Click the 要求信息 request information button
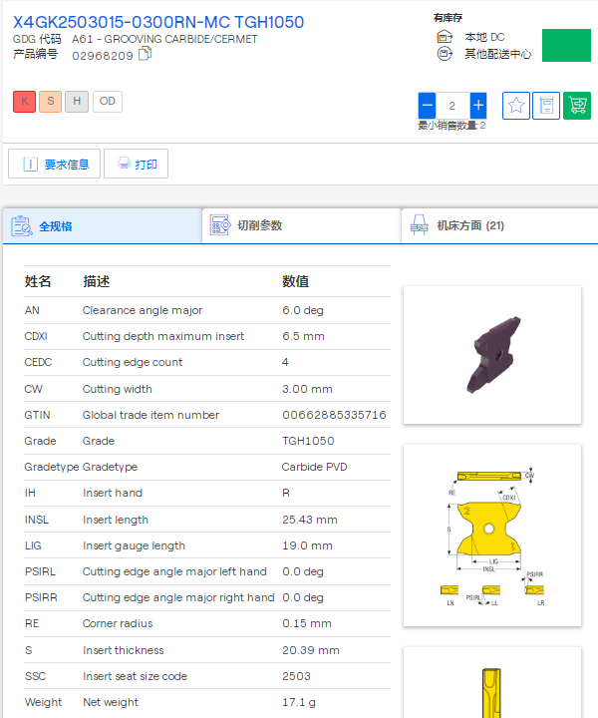 click(55, 164)
